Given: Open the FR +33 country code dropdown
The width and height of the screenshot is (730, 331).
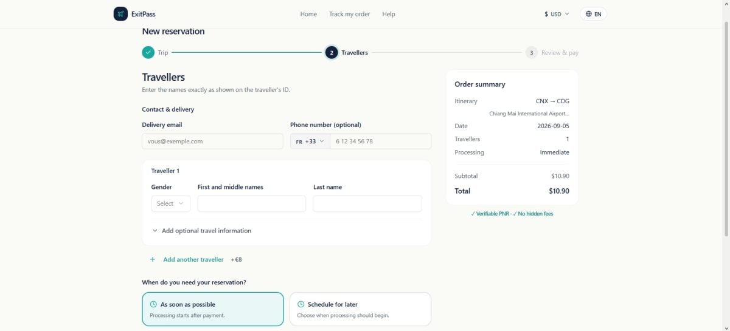Looking at the screenshot, I should click(310, 141).
